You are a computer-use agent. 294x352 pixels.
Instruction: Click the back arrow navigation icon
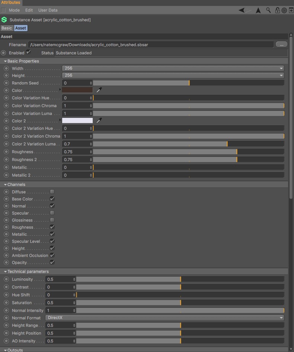click(242, 10)
